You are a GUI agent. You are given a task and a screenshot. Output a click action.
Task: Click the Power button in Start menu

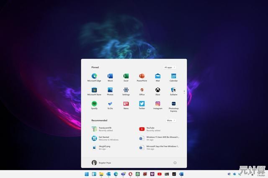(x=175, y=163)
